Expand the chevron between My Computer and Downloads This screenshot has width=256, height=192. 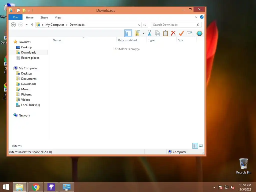tap(67, 25)
